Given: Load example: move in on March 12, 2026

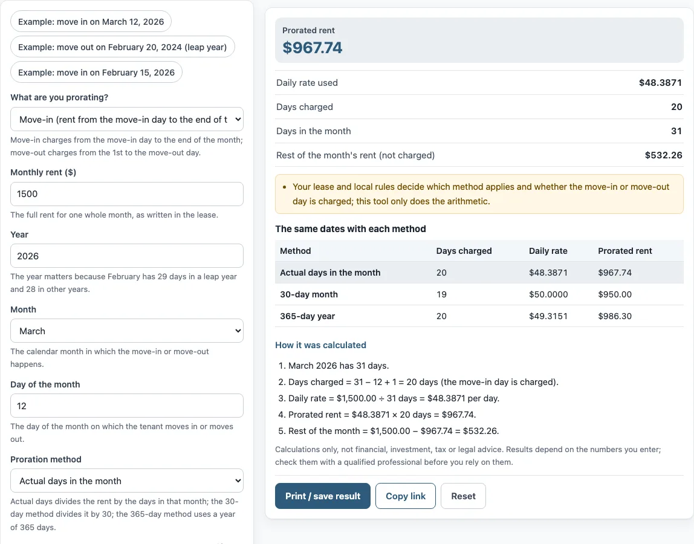Looking at the screenshot, I should pos(91,22).
